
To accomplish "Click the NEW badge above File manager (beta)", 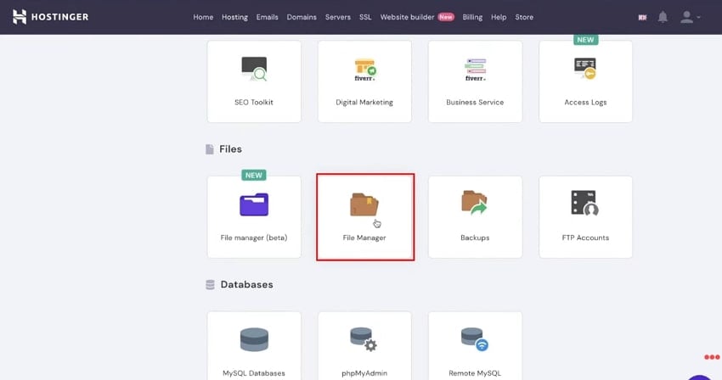I will [x=254, y=176].
